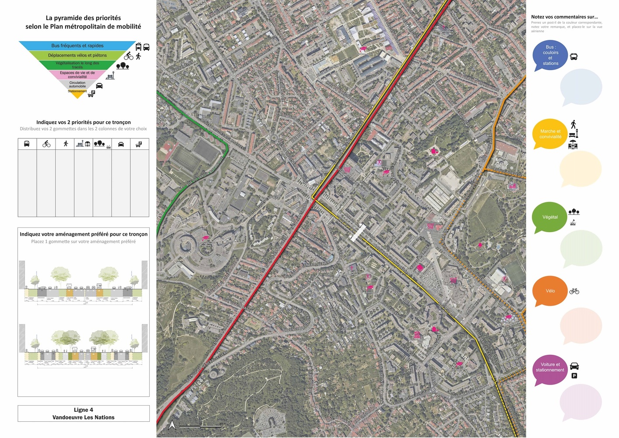This screenshot has width=619, height=438.
Task: Select the upper street cross-section layout option
Action: tap(83, 285)
